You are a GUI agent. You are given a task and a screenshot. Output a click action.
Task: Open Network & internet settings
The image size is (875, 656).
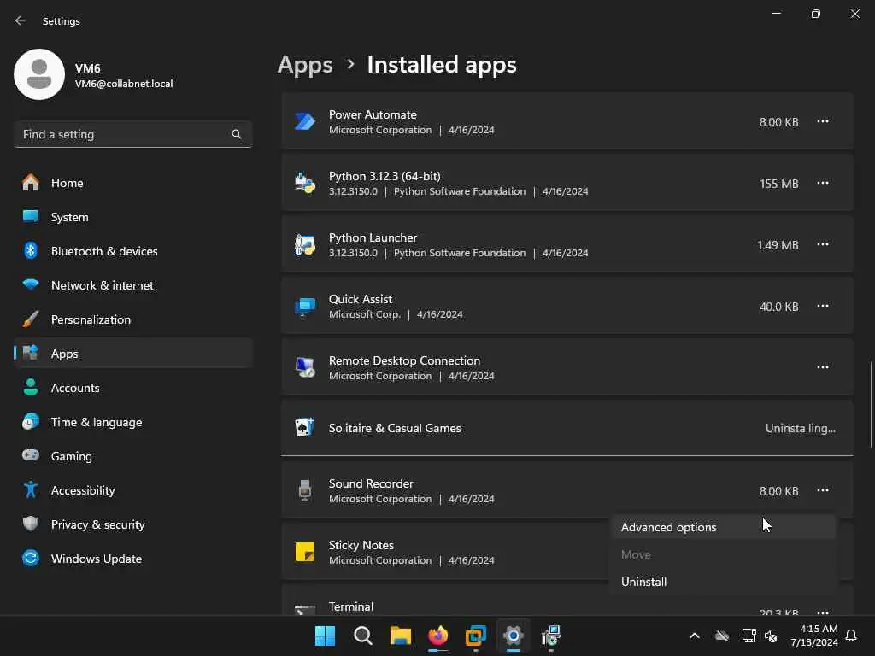pyautogui.click(x=132, y=285)
